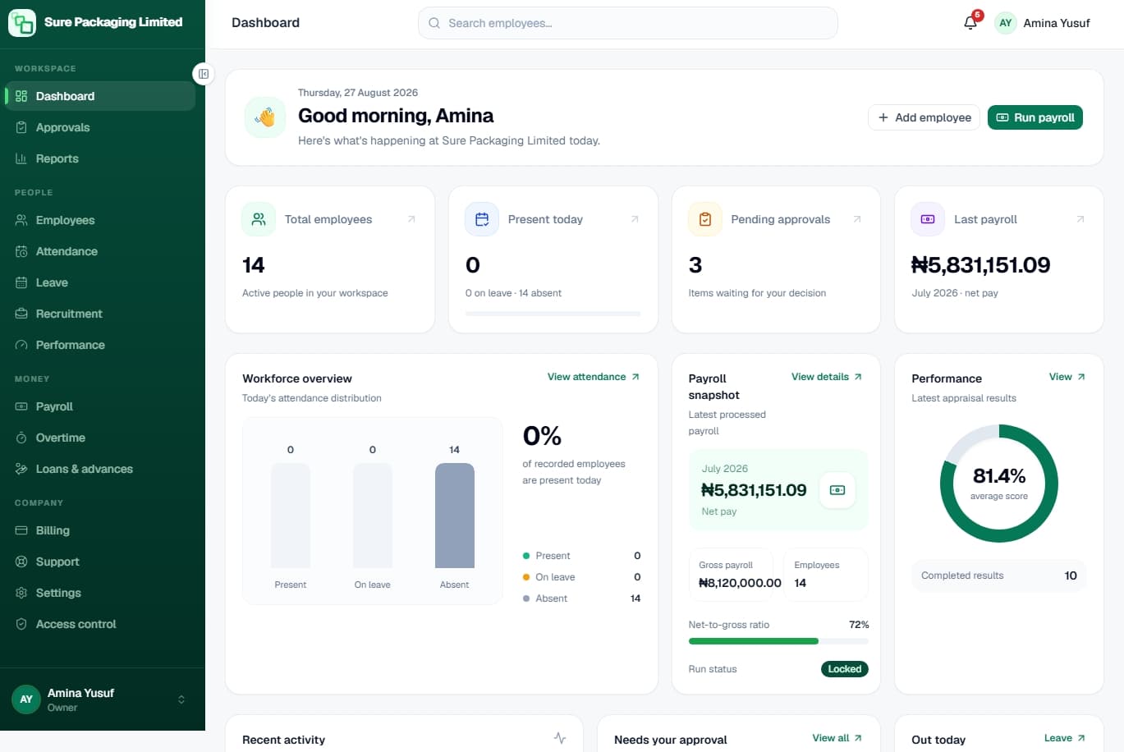Click the On leave bar in chart
This screenshot has width=1124, height=752.
[x=373, y=516]
